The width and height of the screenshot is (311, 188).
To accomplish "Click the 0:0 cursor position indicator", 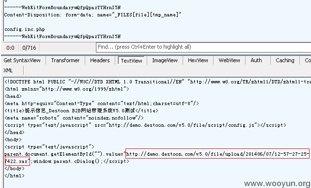I will coord(10,48).
